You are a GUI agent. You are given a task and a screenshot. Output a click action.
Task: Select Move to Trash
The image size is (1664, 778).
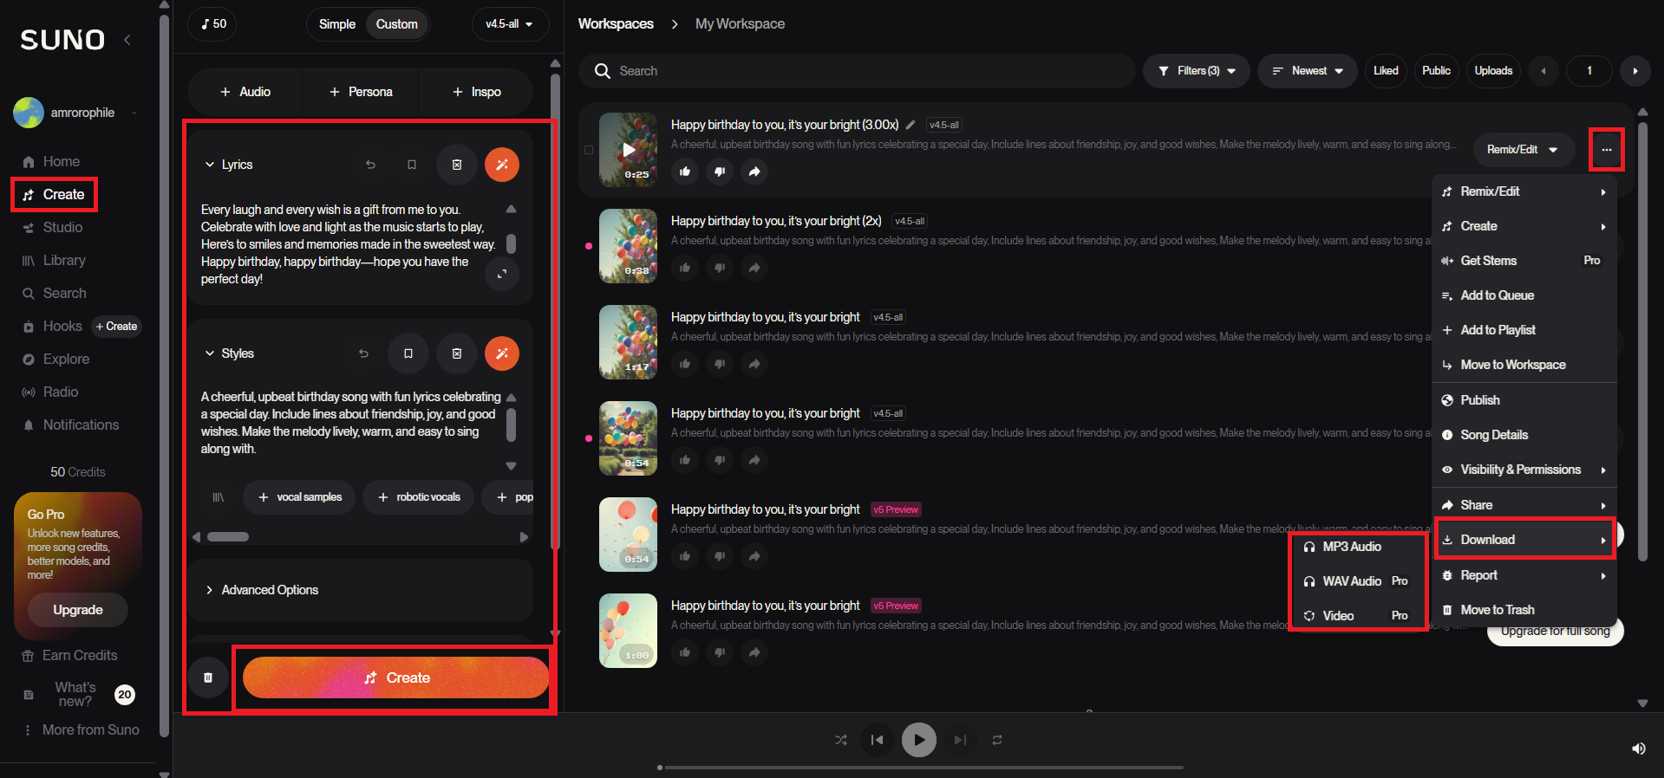tap(1524, 610)
